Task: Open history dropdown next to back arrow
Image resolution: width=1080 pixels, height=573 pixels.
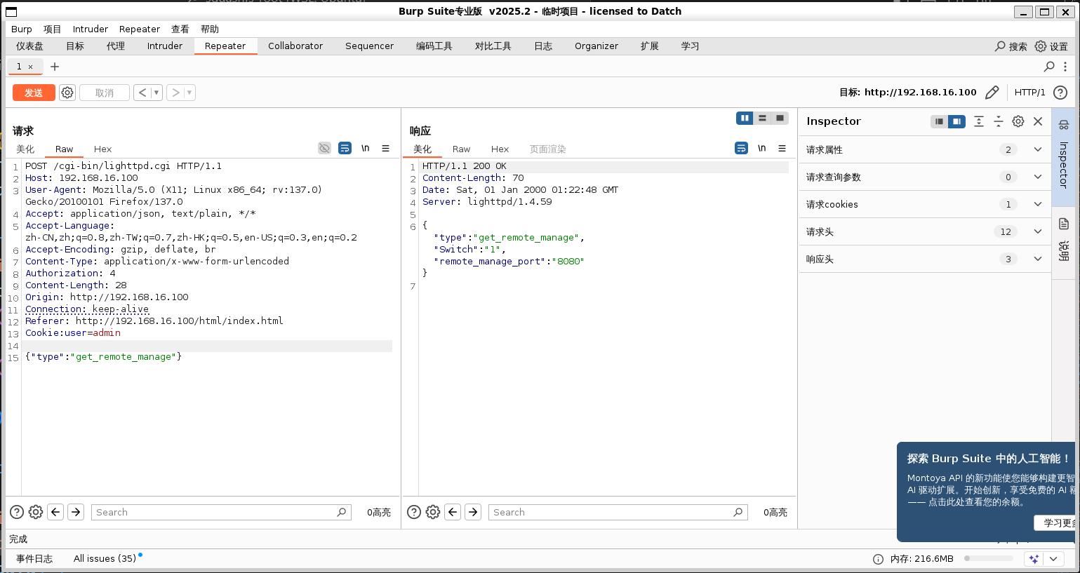Action: click(156, 93)
